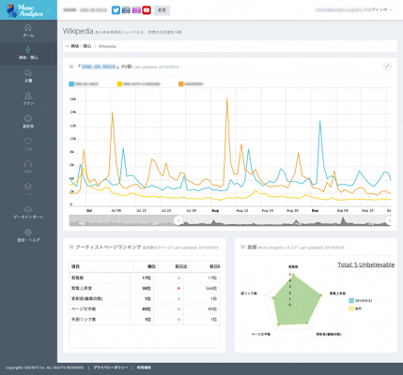Image resolution: width=403 pixels, height=375 pixels.
Task: Go to 興味・関心 in the breadcrumb
Action: (81, 46)
